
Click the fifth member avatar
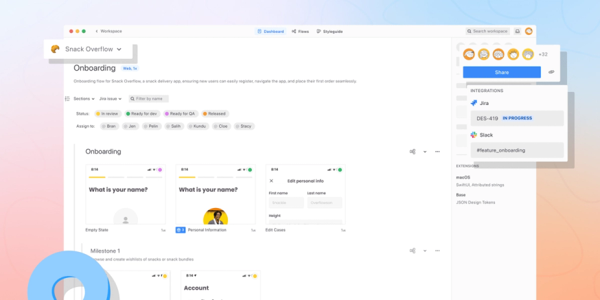pos(528,54)
